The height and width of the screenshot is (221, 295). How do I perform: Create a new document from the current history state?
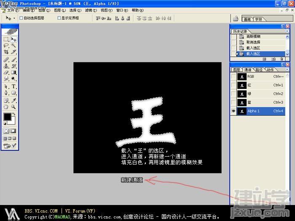264,59
